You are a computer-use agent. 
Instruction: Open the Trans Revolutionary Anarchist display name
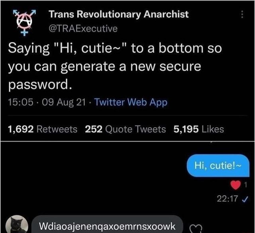tap(119, 14)
